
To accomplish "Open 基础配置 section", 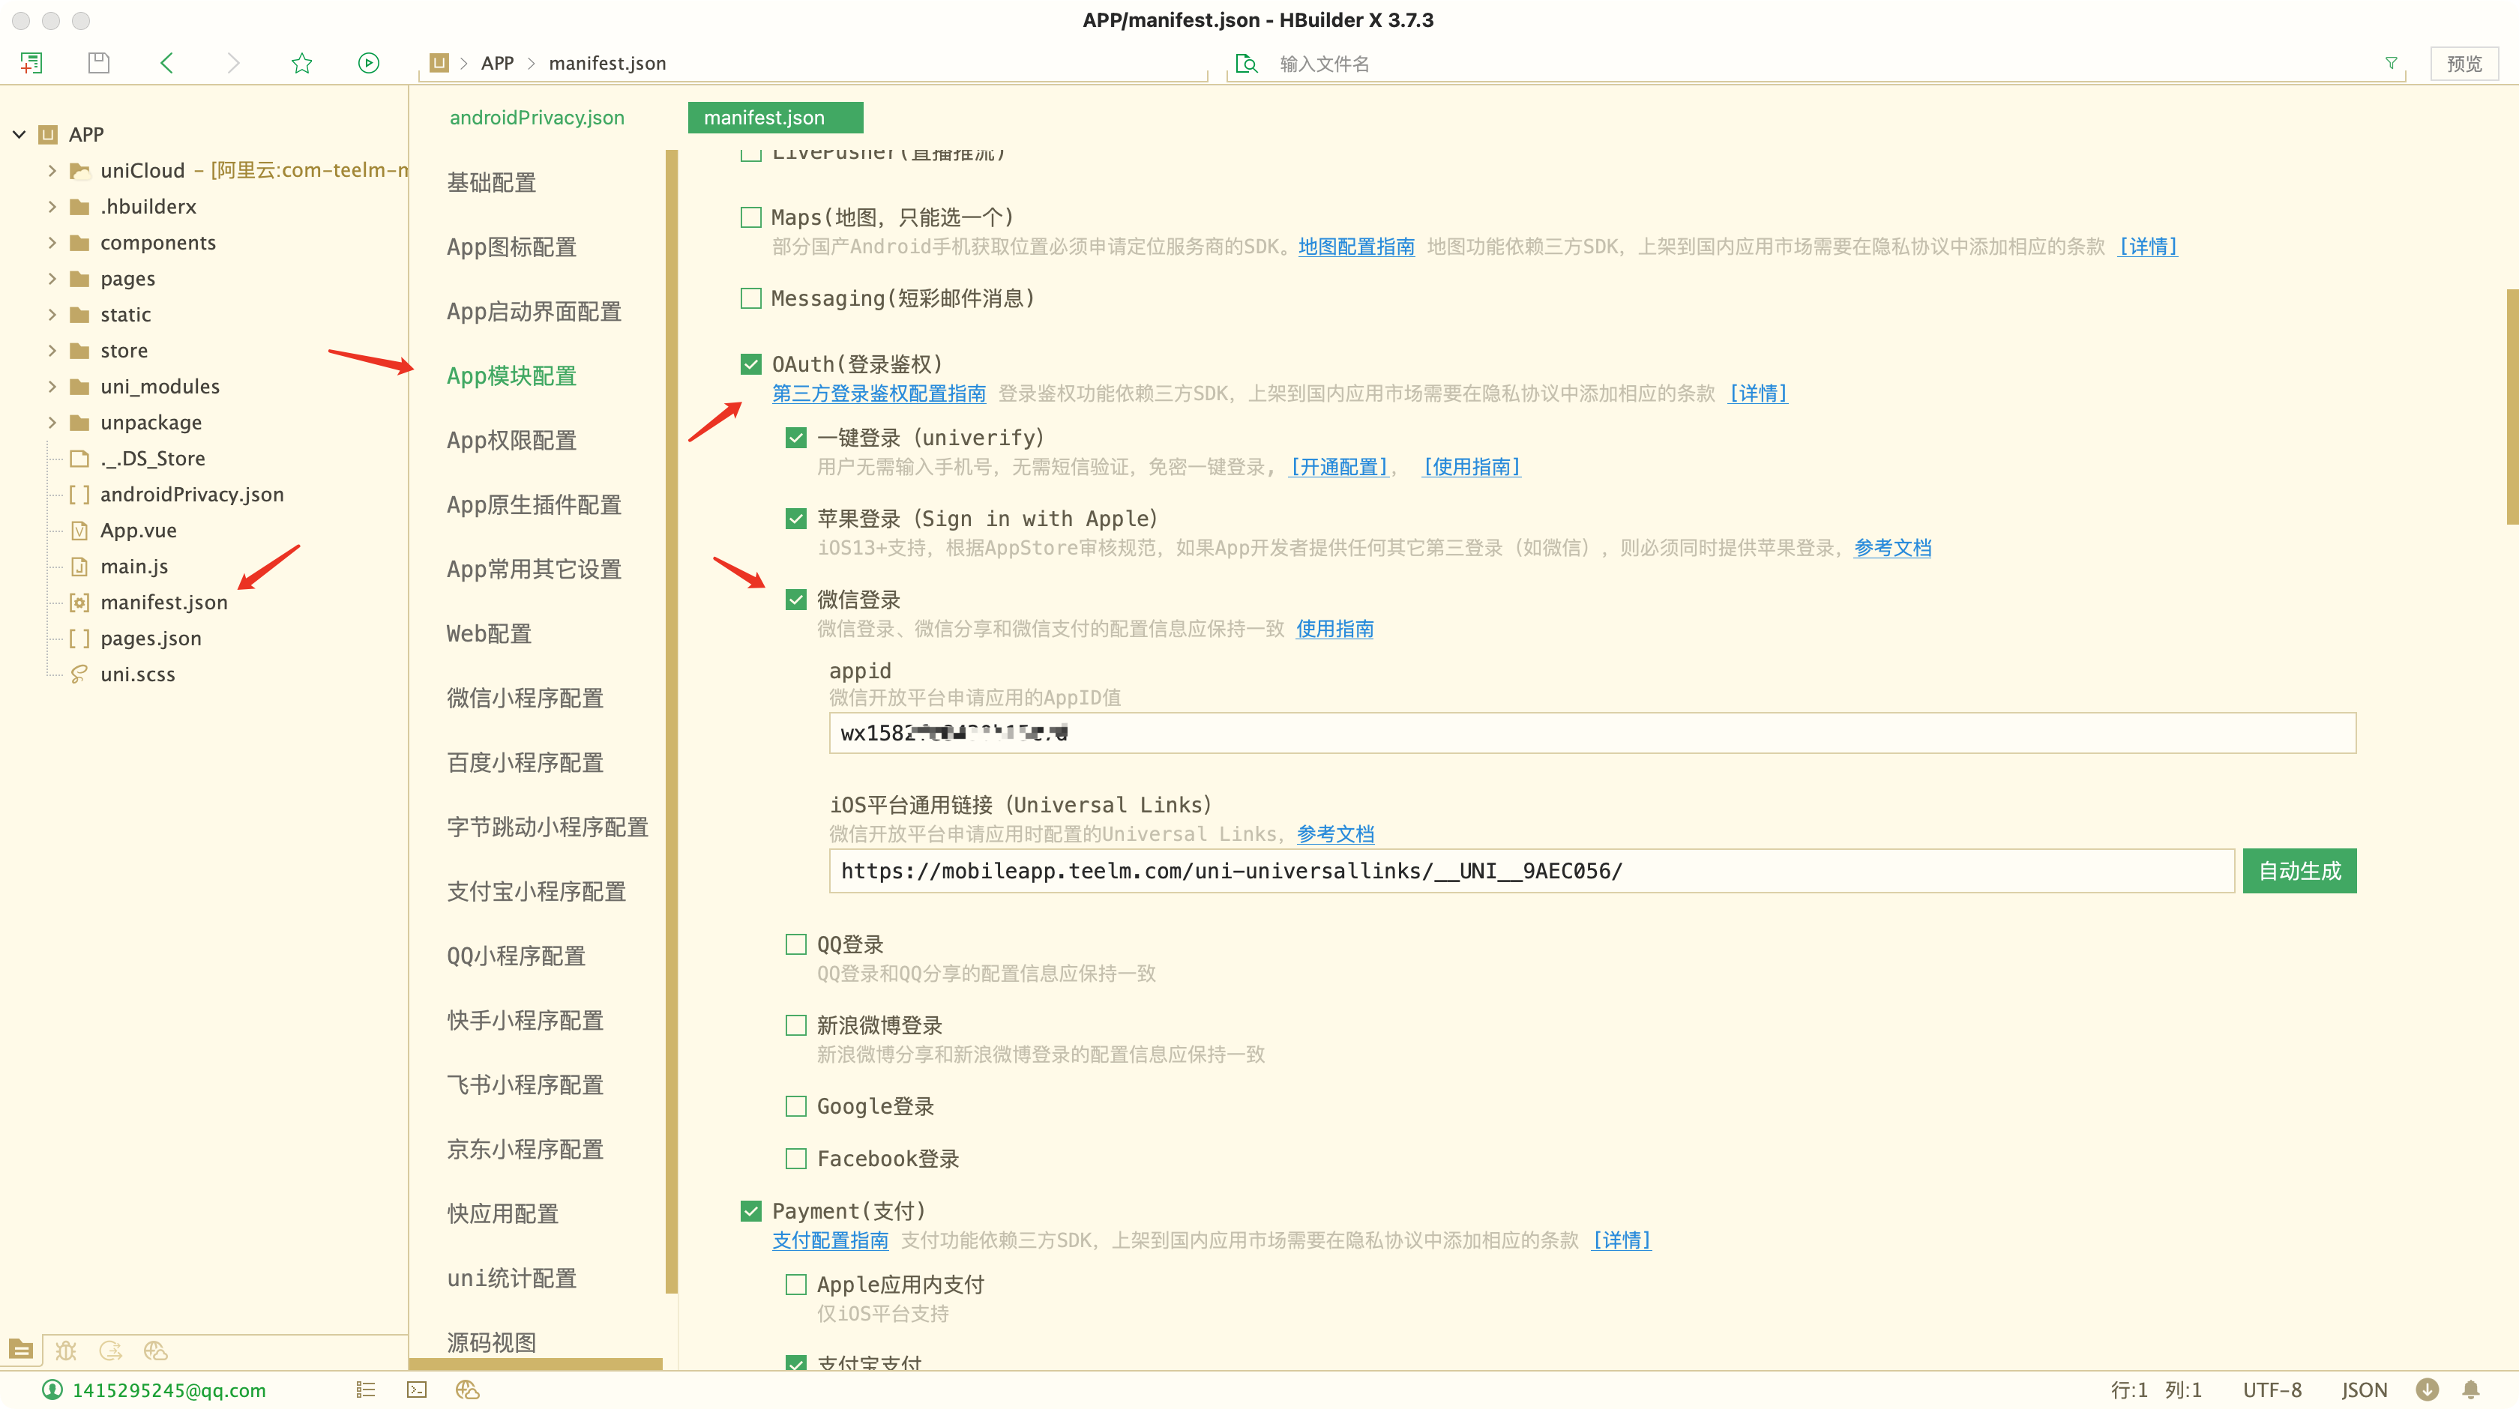I will click(x=492, y=183).
